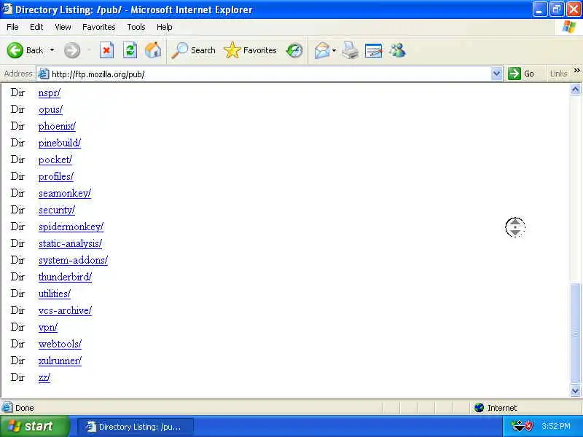Click the Done status text

pos(25,408)
